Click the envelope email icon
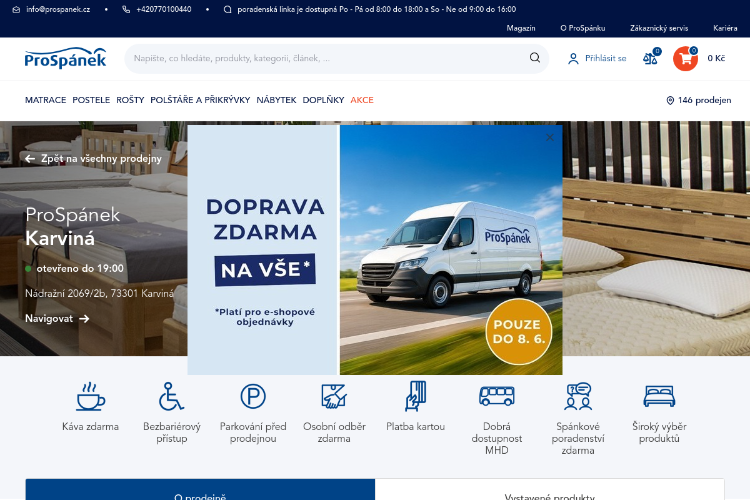The image size is (750, 500). (16, 9)
